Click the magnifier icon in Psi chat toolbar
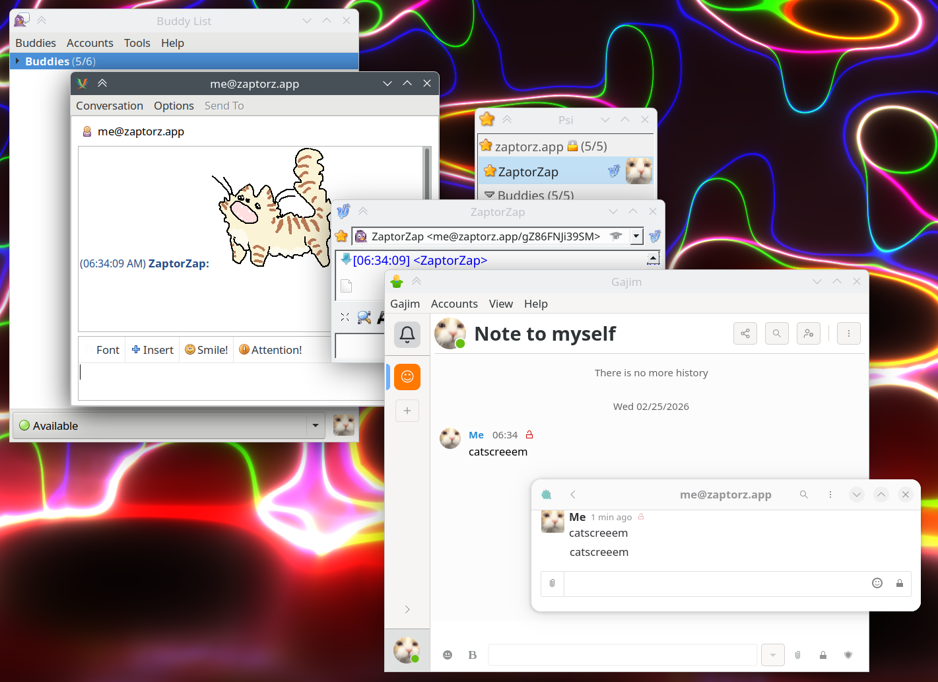 tap(364, 318)
